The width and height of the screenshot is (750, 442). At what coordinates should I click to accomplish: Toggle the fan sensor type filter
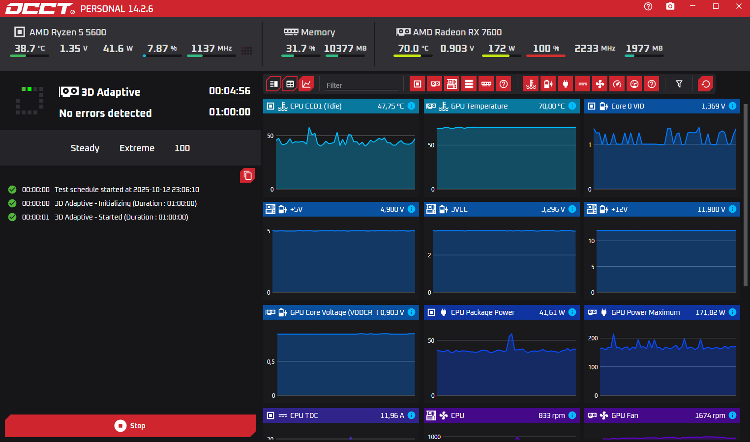coord(600,84)
